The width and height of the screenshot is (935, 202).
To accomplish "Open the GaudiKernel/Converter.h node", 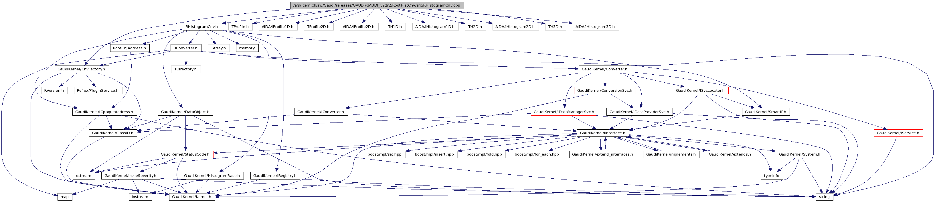I will [604, 70].
